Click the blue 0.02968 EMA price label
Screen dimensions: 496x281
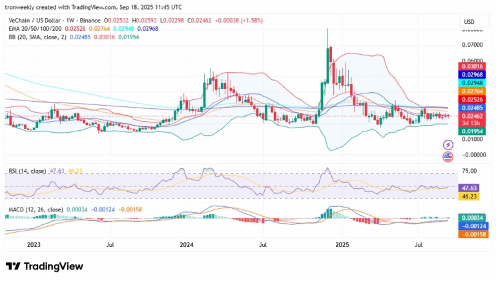[471, 75]
